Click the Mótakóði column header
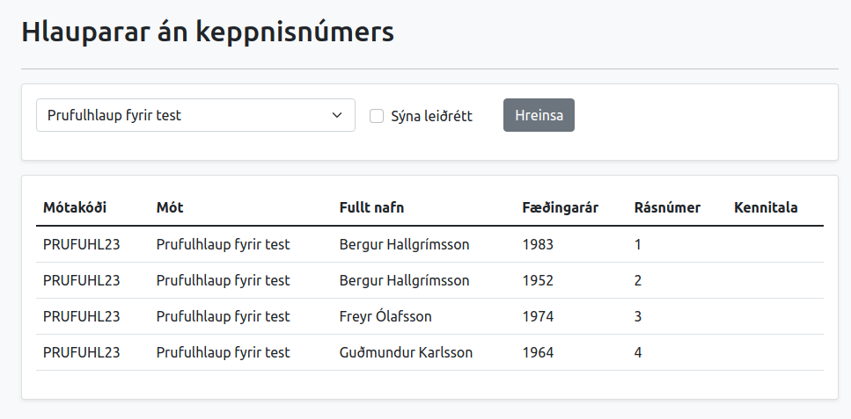Viewport: 851px width, 419px height. click(x=75, y=207)
